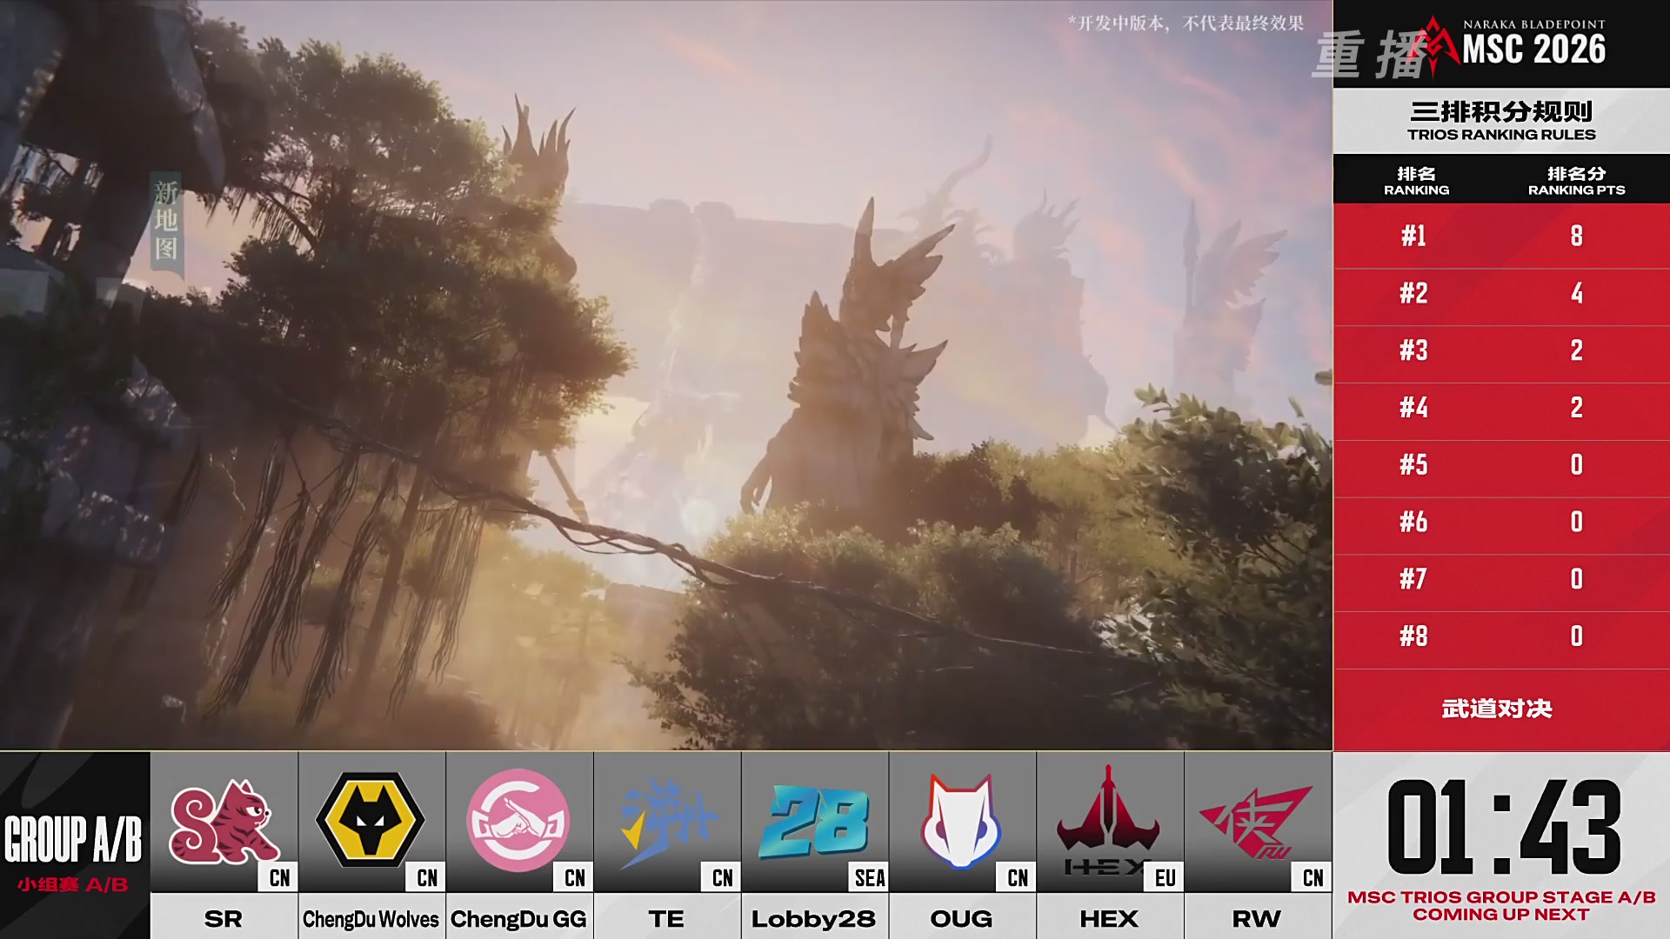
Task: Click the Trios Ranking Rules heading
Action: [1501, 121]
